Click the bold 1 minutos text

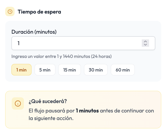click(x=87, y=111)
